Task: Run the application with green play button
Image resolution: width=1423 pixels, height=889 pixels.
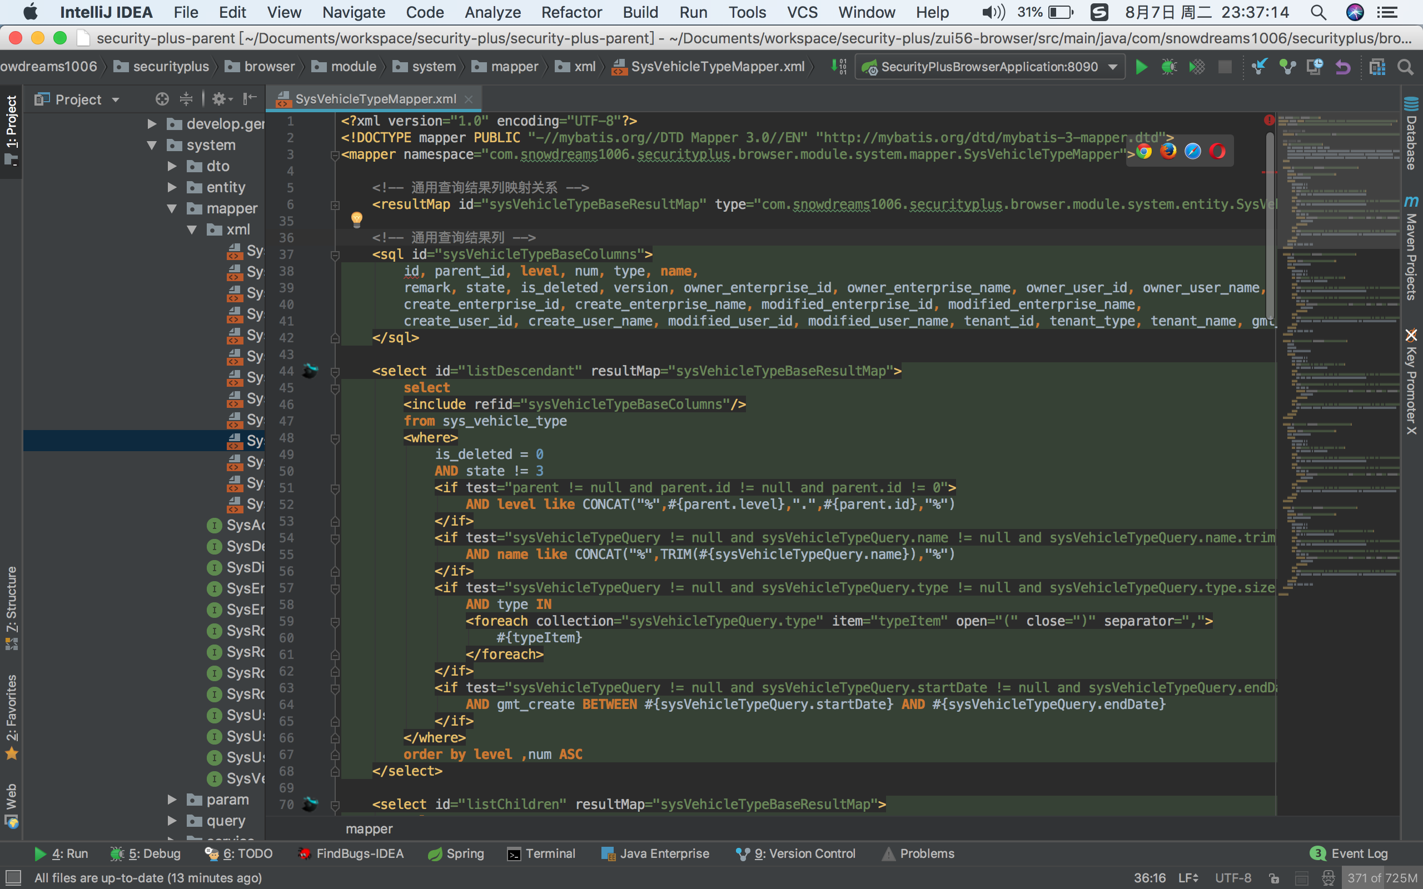Action: [x=1141, y=67]
